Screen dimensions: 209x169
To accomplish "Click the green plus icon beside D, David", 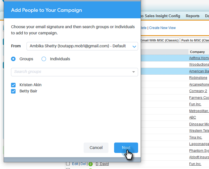I will 90,164.
